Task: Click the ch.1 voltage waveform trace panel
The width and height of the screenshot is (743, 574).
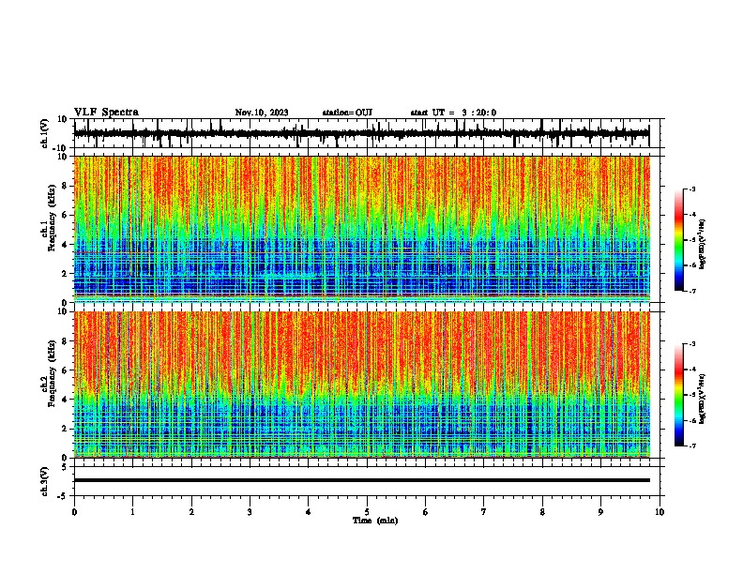Action: click(x=369, y=133)
